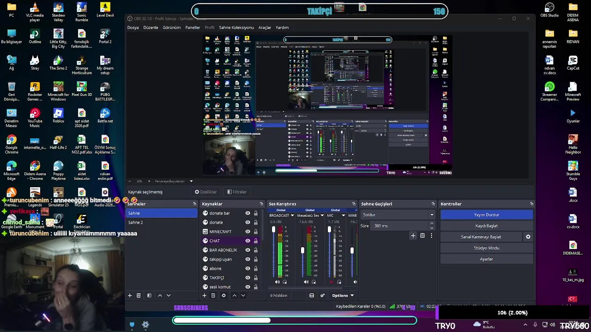Move source down arrow in Kaynaklar
The image size is (591, 332).
(243, 296)
